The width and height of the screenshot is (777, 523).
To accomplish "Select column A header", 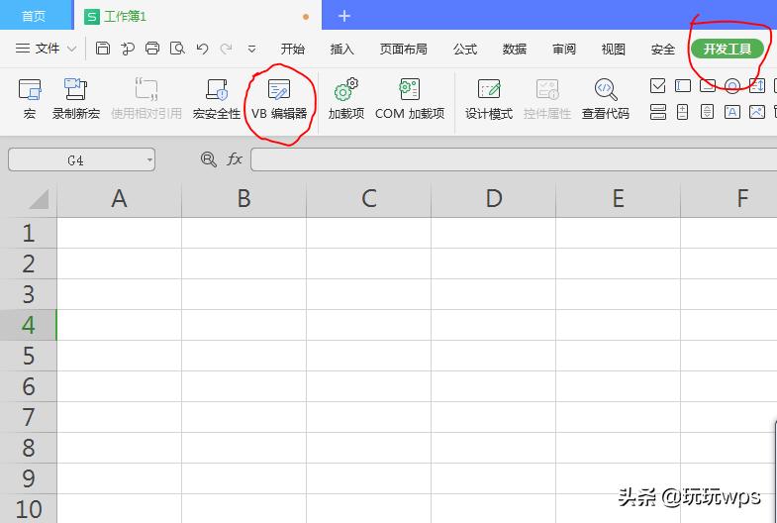I will [x=120, y=199].
